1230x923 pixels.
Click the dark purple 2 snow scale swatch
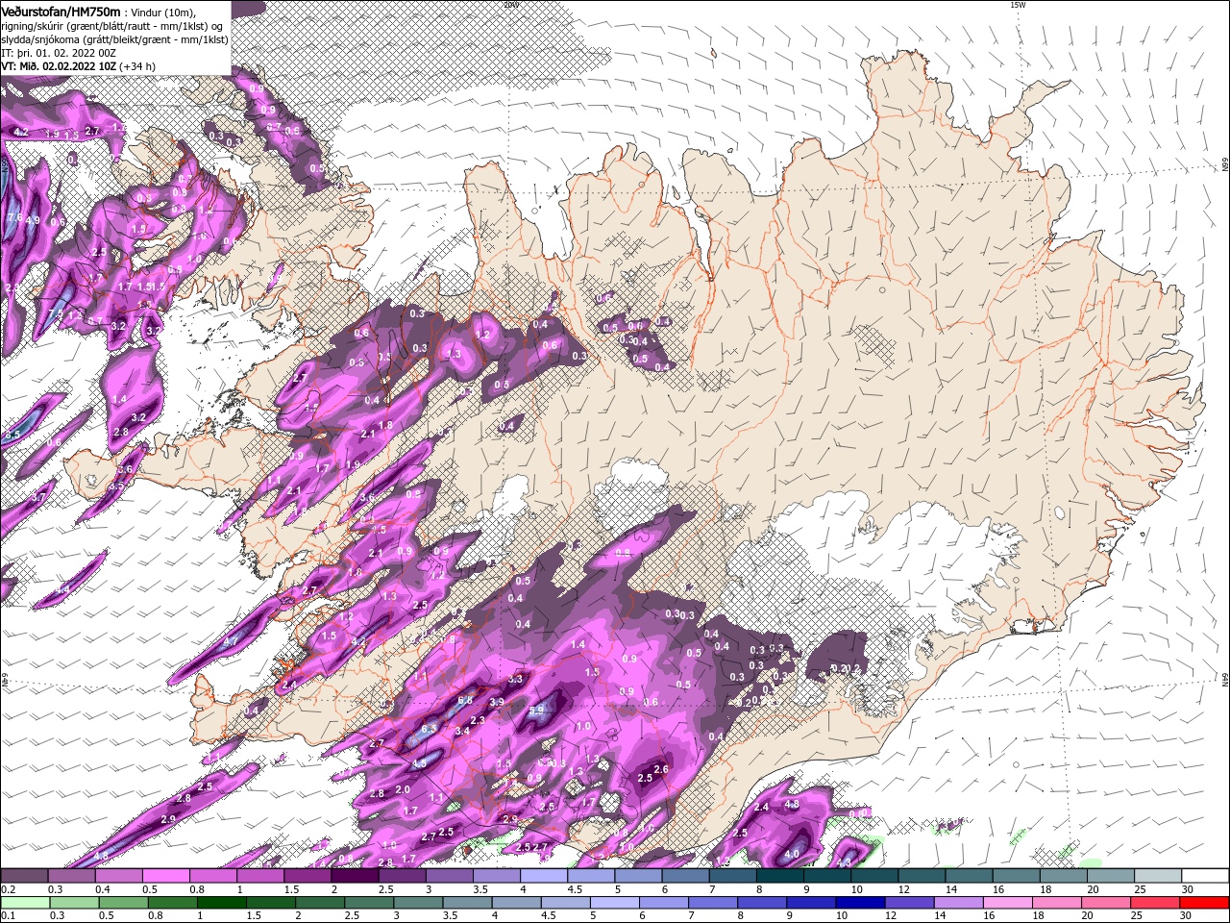point(355,876)
